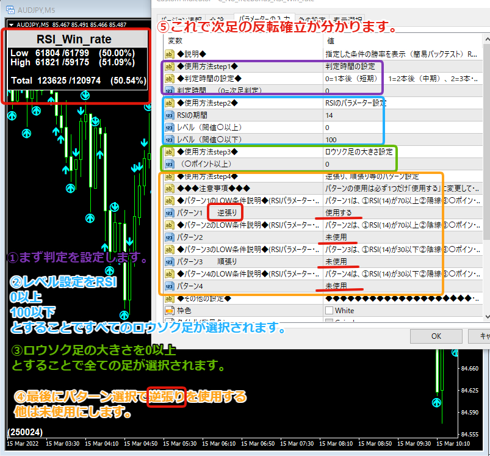Select the value text 0=1本後(短期)
The image size is (490, 456).
pos(351,79)
